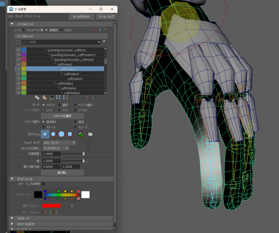Click the weight hammer icon
279x233 pixels.
pyautogui.click(x=51, y=97)
